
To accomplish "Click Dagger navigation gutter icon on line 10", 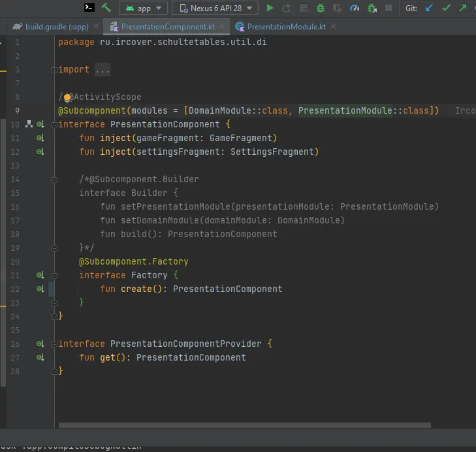I will (x=29, y=124).
